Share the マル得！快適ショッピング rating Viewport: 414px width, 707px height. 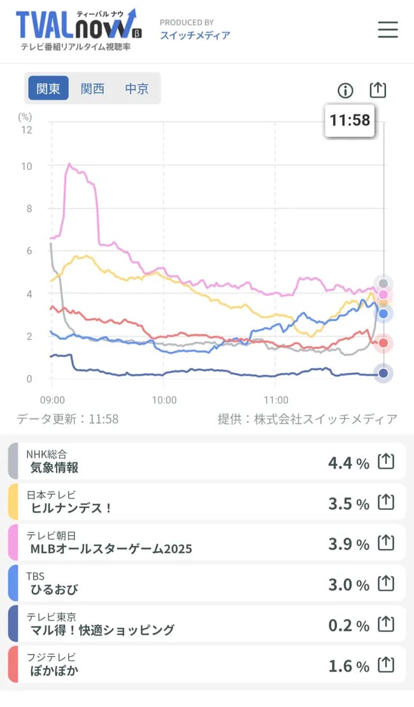point(386,625)
